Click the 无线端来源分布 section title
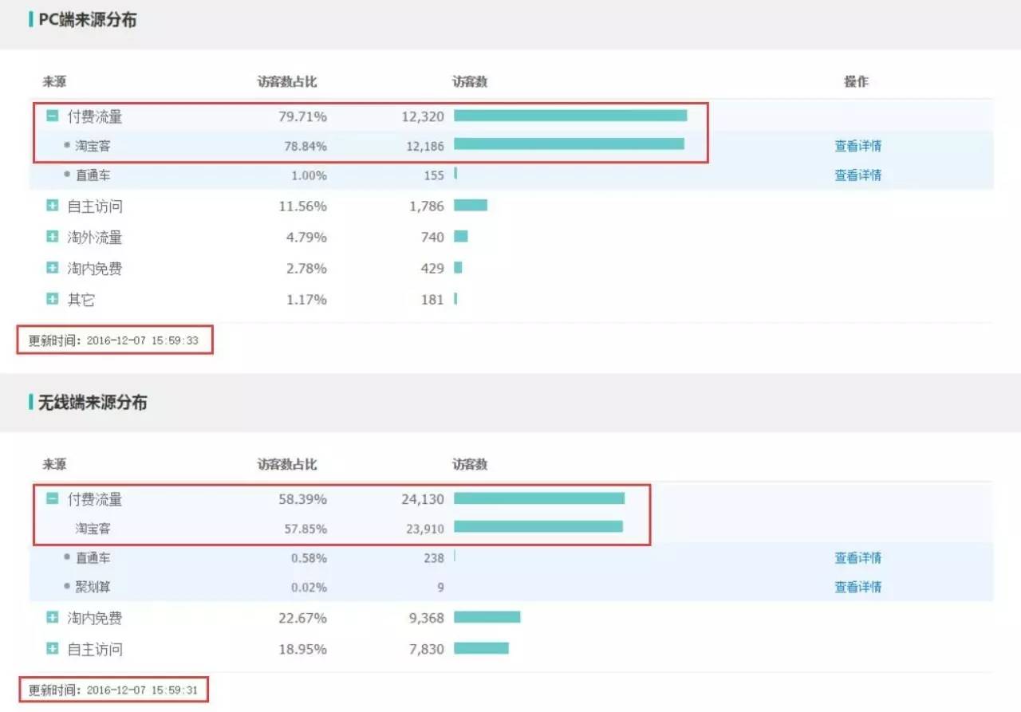The width and height of the screenshot is (1021, 712). coord(93,403)
